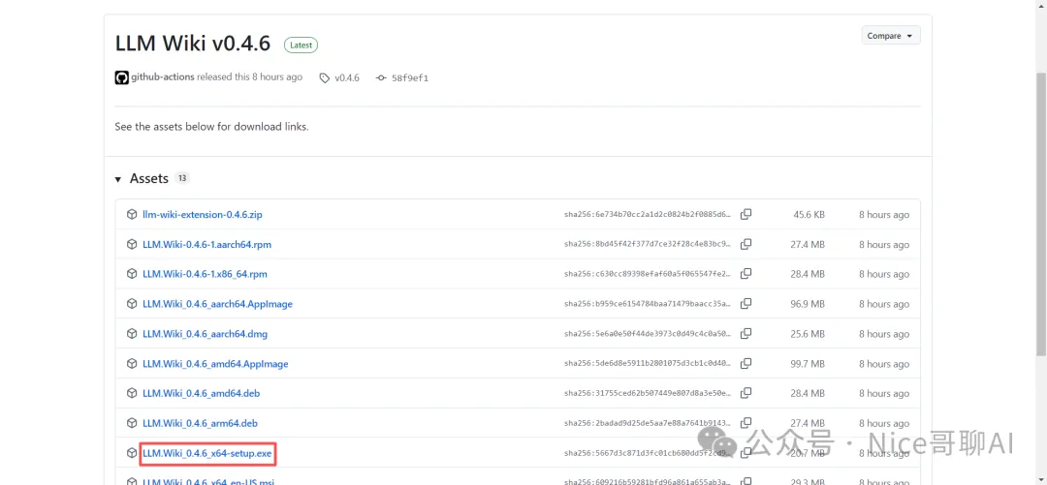Click package icon of x64-setup.exe row

132,454
